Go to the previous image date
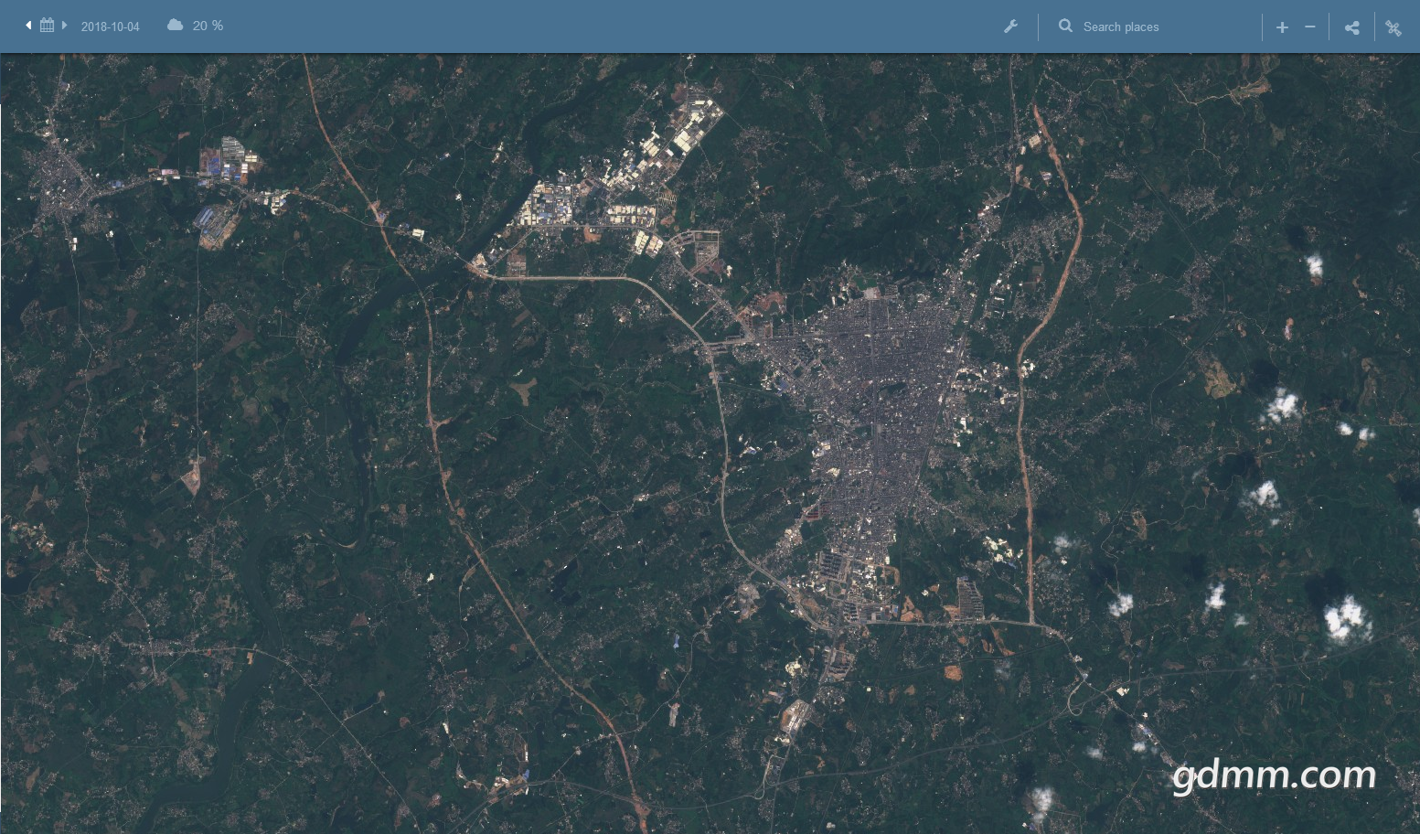This screenshot has width=1420, height=834. [28, 26]
